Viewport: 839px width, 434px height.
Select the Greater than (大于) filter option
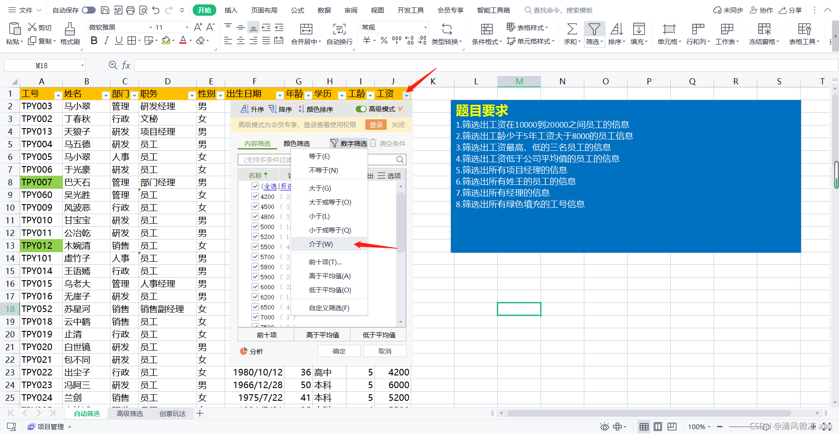(329, 188)
